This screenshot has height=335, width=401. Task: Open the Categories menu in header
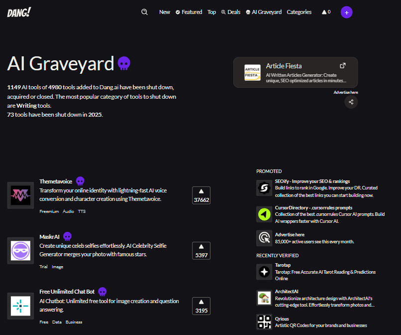299,12
